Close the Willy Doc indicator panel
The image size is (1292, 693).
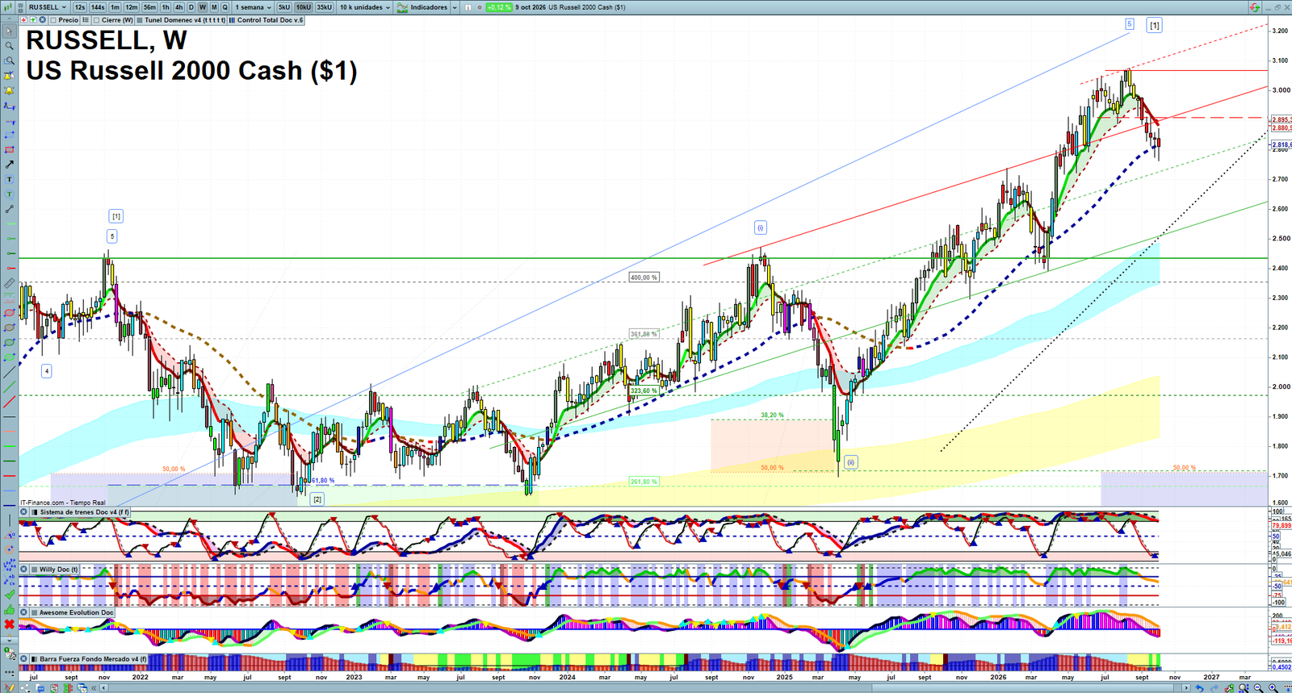tap(24, 570)
